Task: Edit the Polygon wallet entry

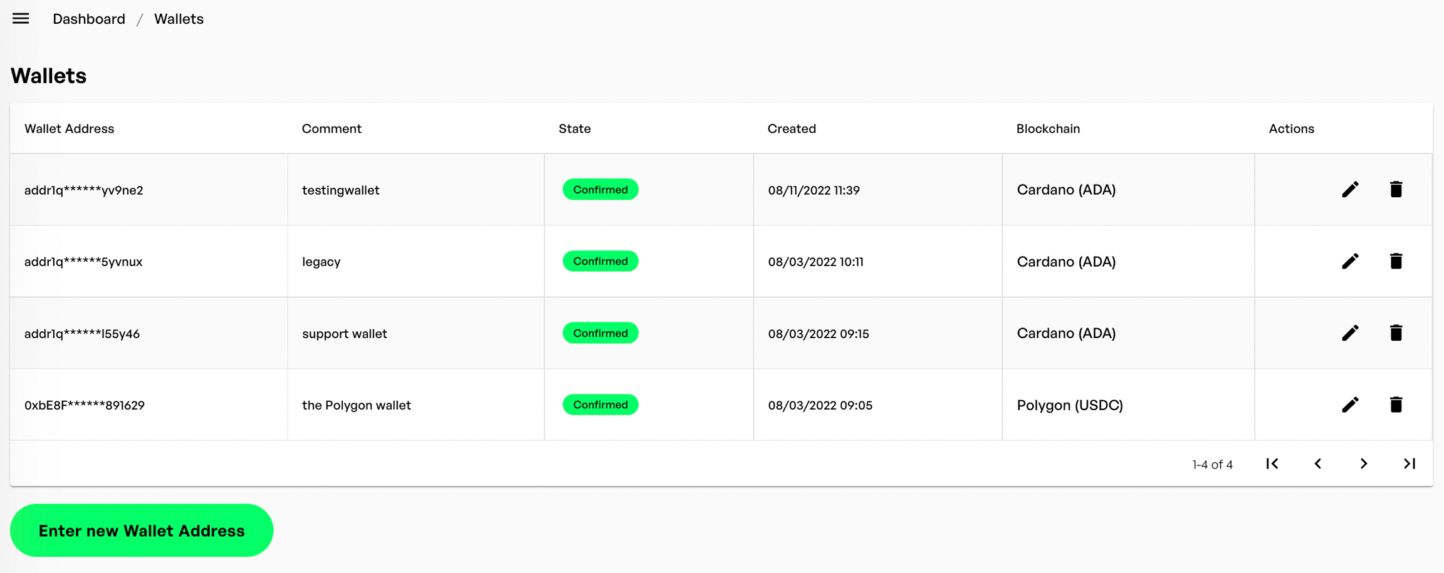Action: 1350,405
